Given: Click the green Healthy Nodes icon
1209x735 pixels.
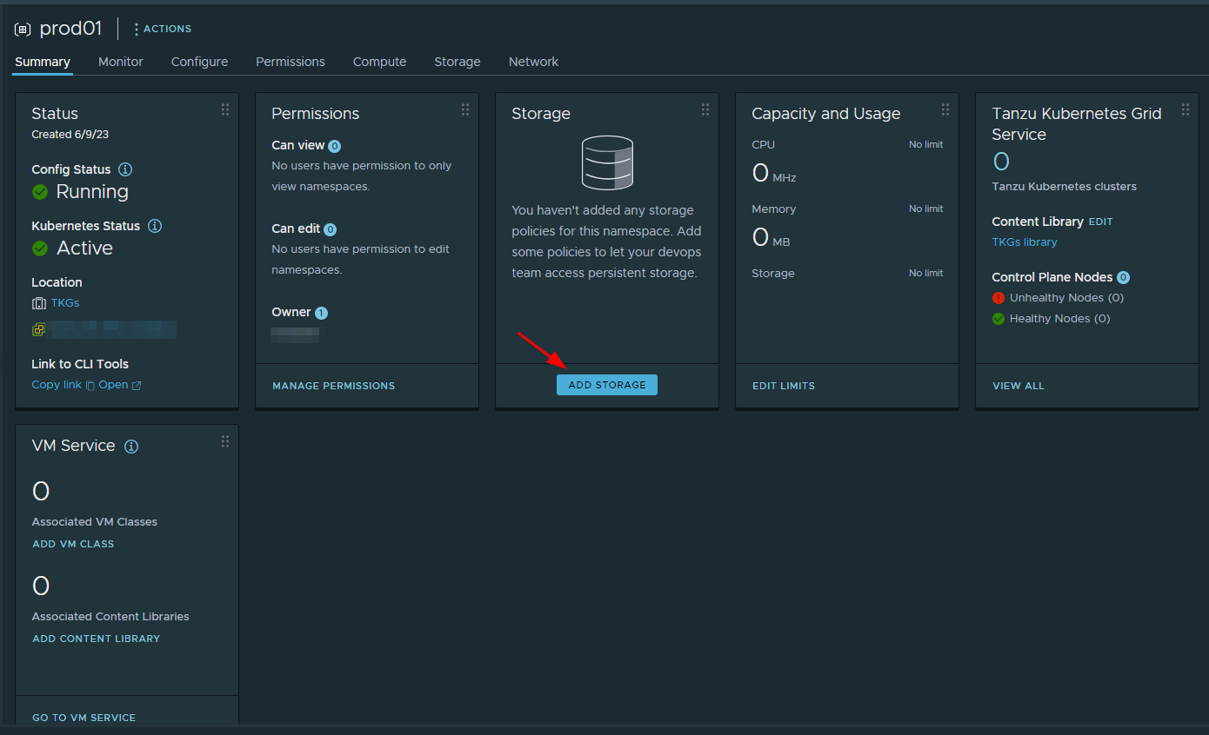Looking at the screenshot, I should [999, 319].
